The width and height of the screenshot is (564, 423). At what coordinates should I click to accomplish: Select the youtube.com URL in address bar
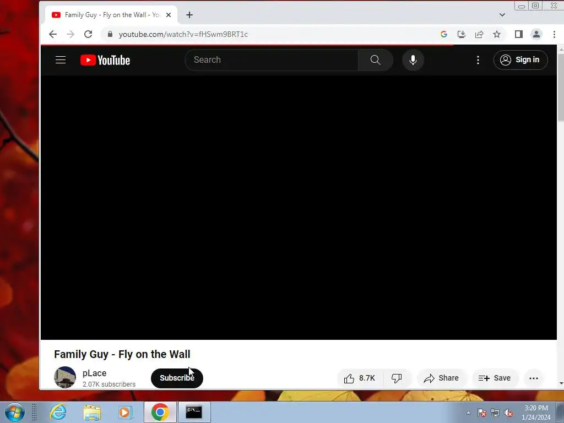pos(183,34)
